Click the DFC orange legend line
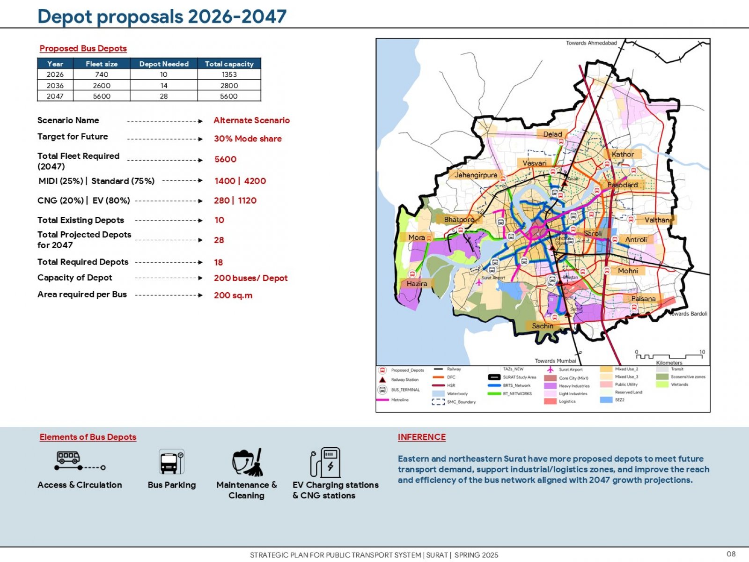 click(438, 377)
